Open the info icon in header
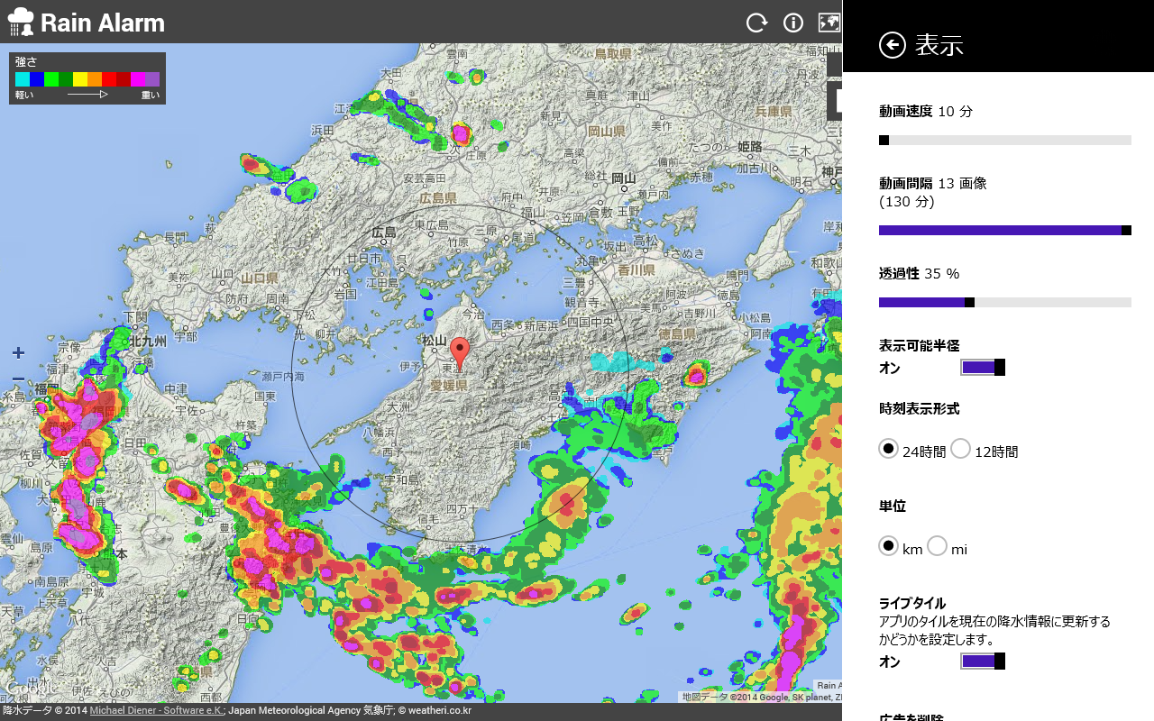Image resolution: width=1154 pixels, height=721 pixels. tap(793, 23)
